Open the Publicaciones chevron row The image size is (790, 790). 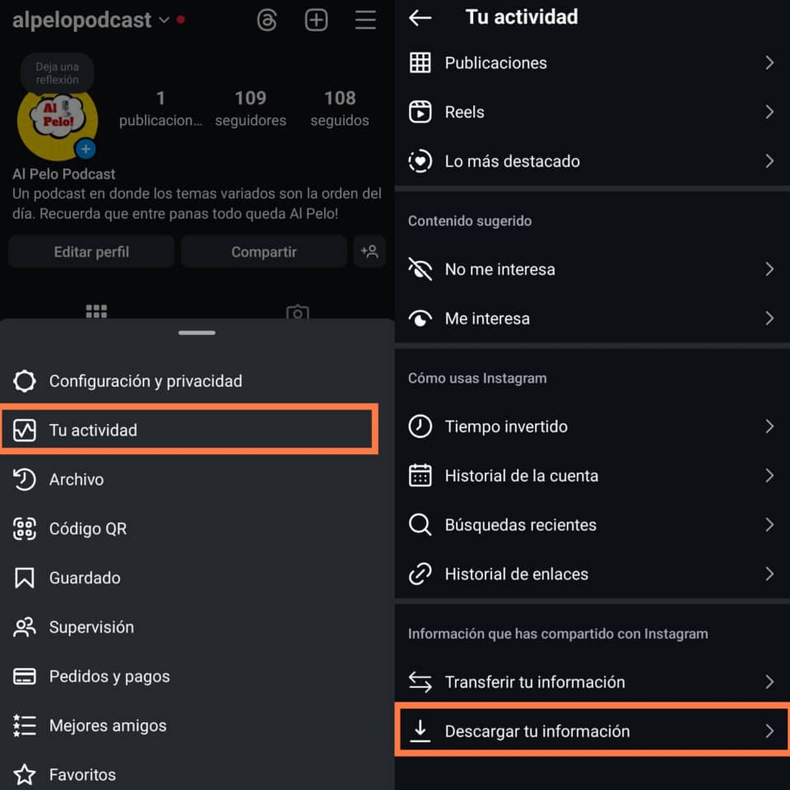coord(592,63)
